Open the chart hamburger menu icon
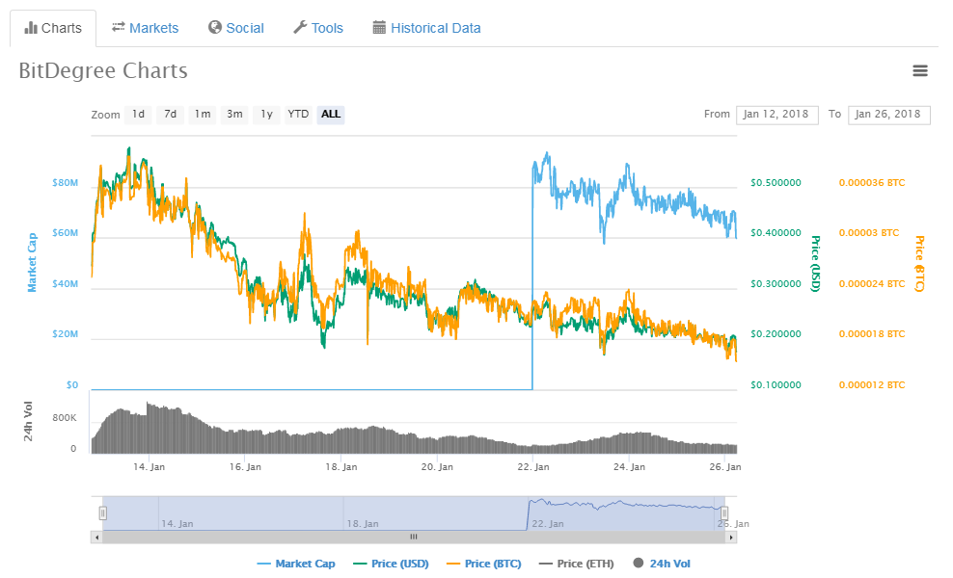 [920, 71]
